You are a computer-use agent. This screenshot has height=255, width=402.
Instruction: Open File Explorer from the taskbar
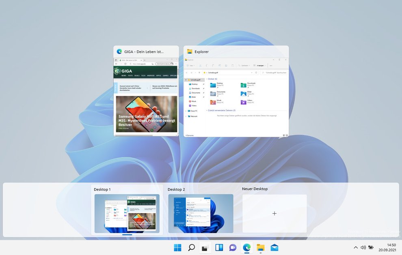(260, 248)
